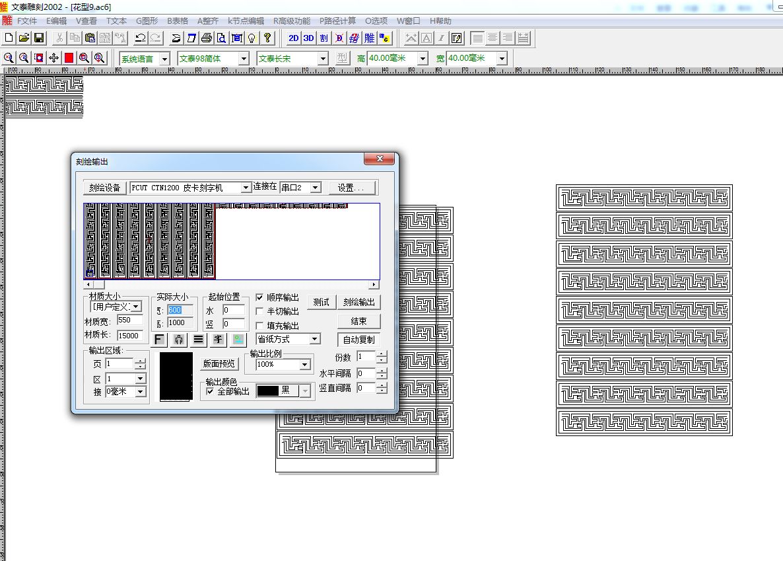
Task: Open the 省纸方式 dropdown
Action: pos(314,339)
